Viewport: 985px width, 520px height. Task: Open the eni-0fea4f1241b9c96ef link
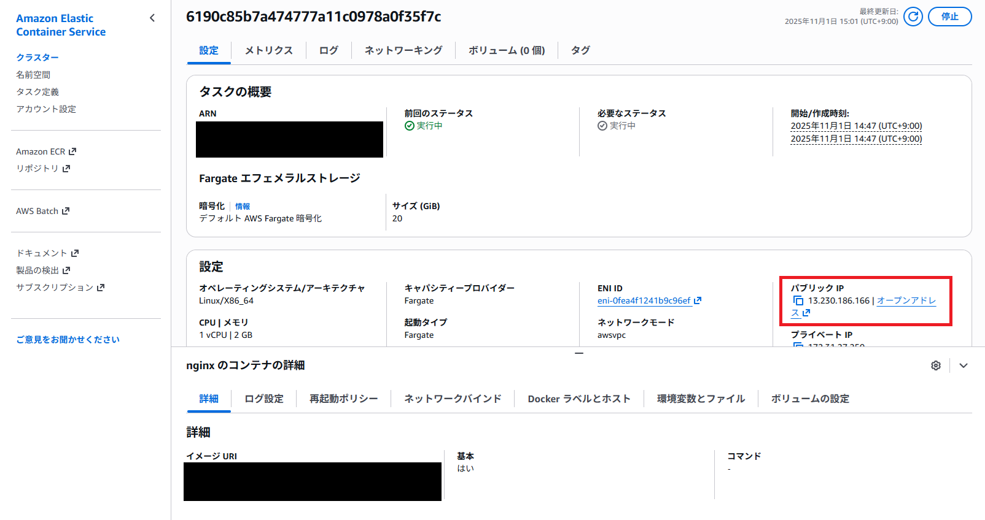point(644,300)
